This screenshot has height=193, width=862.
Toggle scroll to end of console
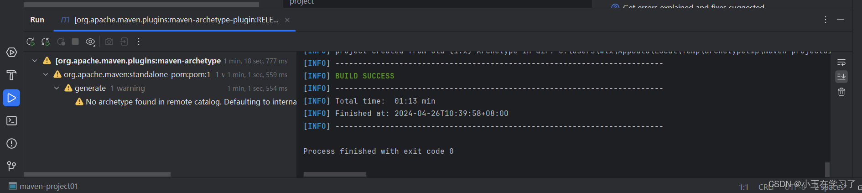pos(841,77)
